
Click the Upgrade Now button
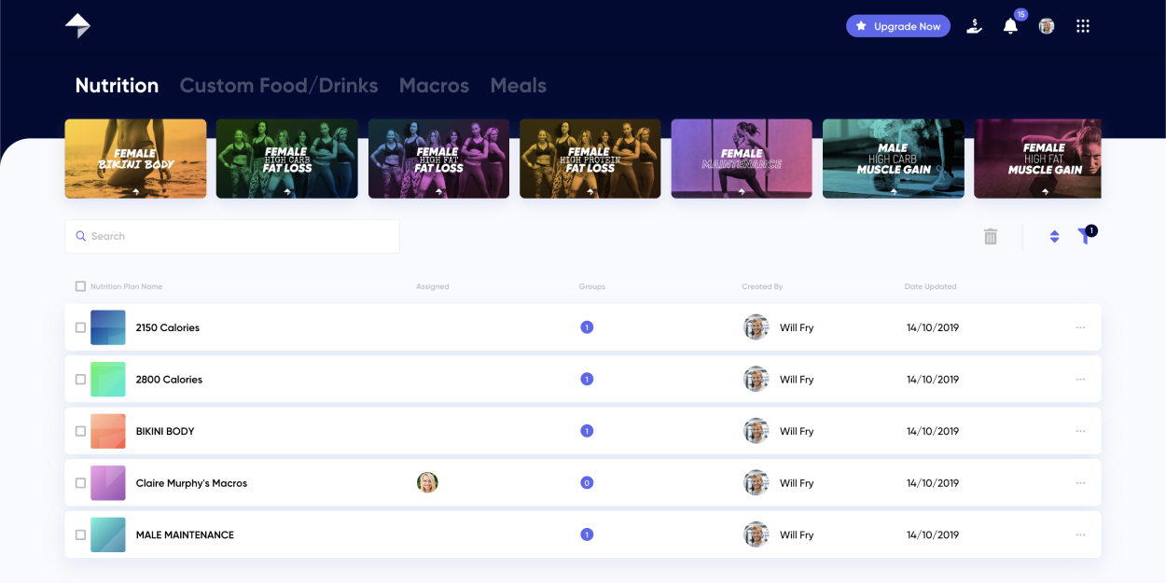[898, 26]
